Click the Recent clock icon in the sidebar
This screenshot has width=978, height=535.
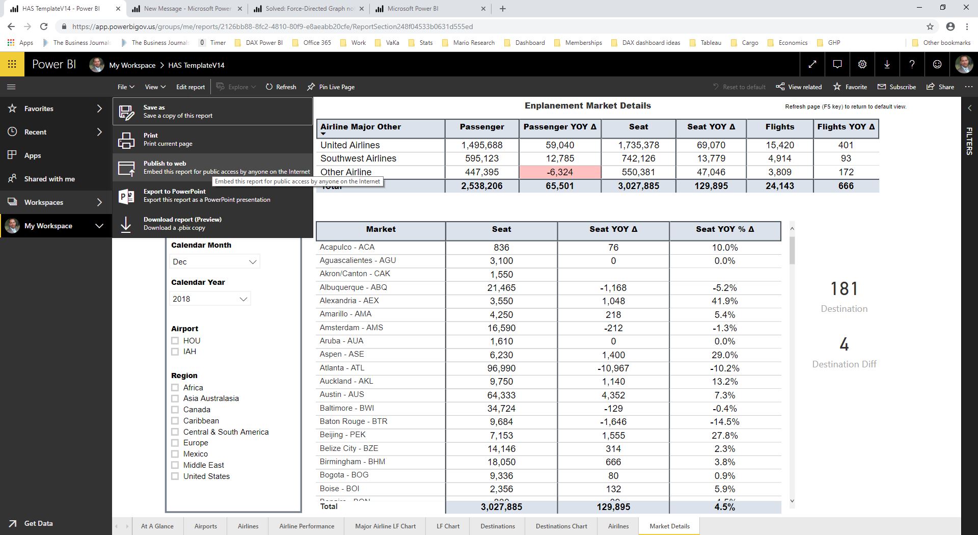tap(13, 132)
